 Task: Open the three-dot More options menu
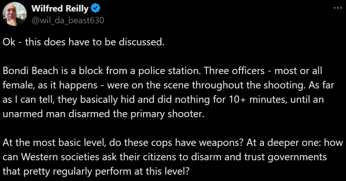click(x=337, y=8)
